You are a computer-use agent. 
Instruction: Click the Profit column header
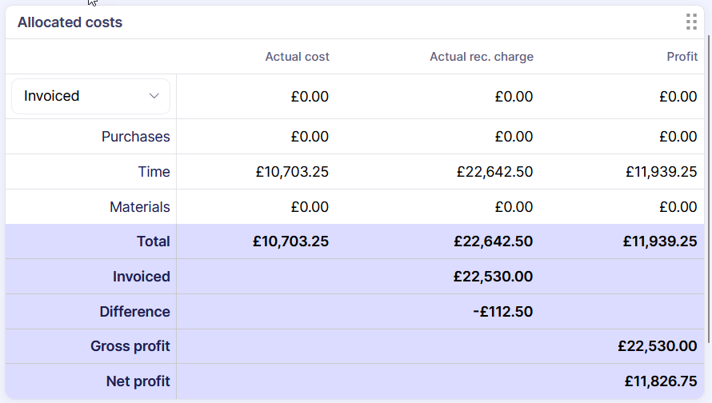click(x=682, y=57)
